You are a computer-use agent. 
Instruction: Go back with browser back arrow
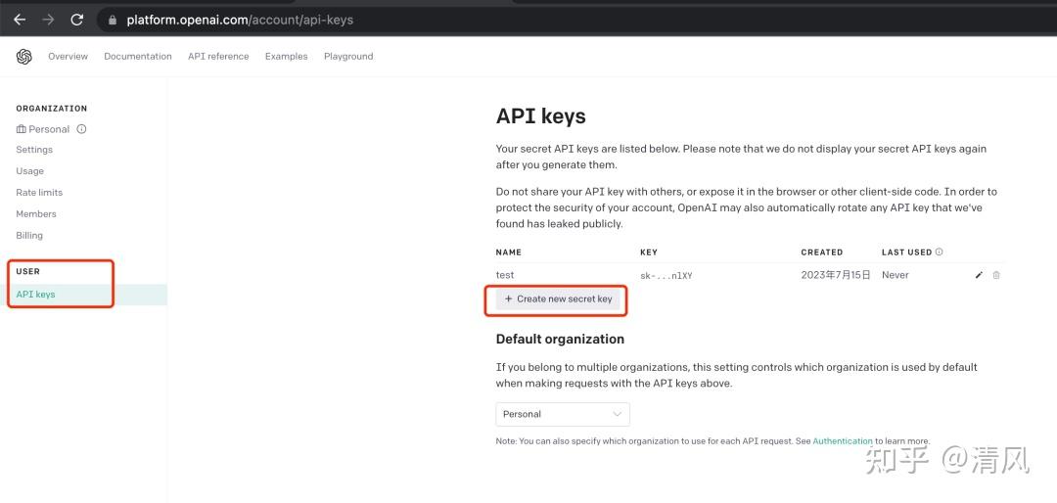(20, 20)
